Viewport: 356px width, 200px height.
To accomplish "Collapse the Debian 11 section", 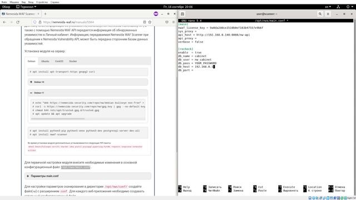I will [88, 93].
